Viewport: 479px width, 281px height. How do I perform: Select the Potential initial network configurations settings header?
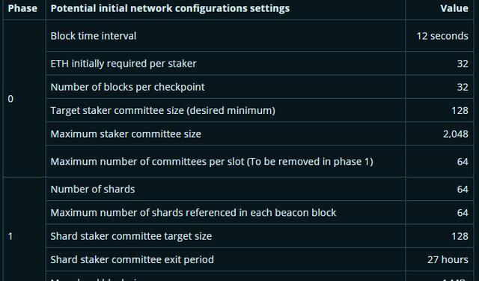[x=170, y=8]
